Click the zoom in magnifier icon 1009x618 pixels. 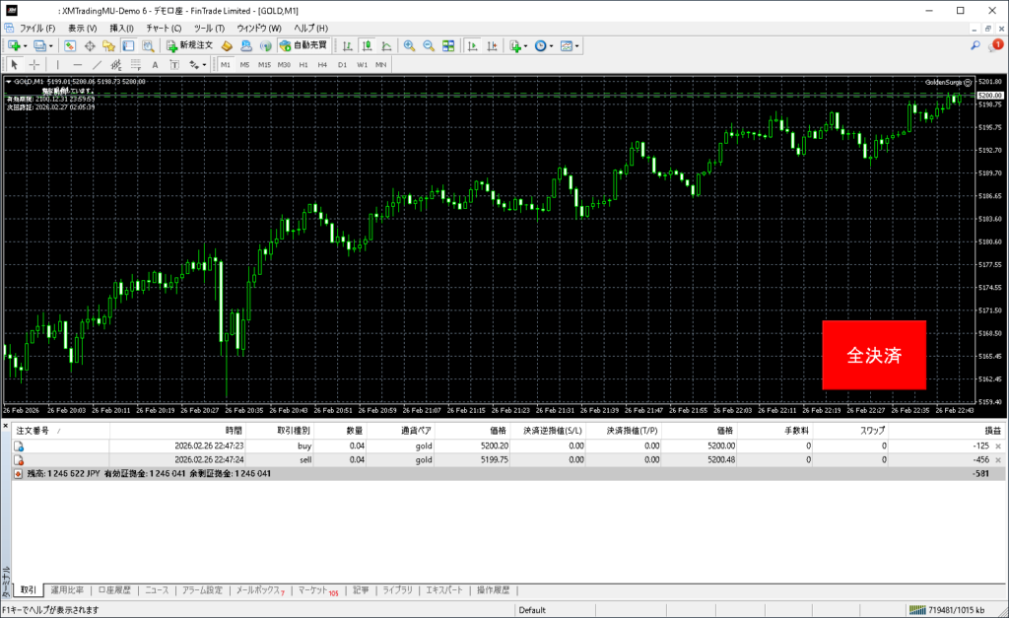point(409,45)
